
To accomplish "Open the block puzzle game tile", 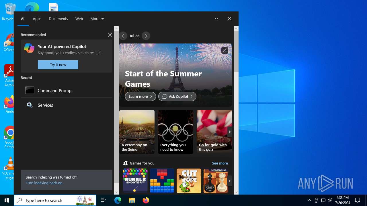I will [x=162, y=181].
